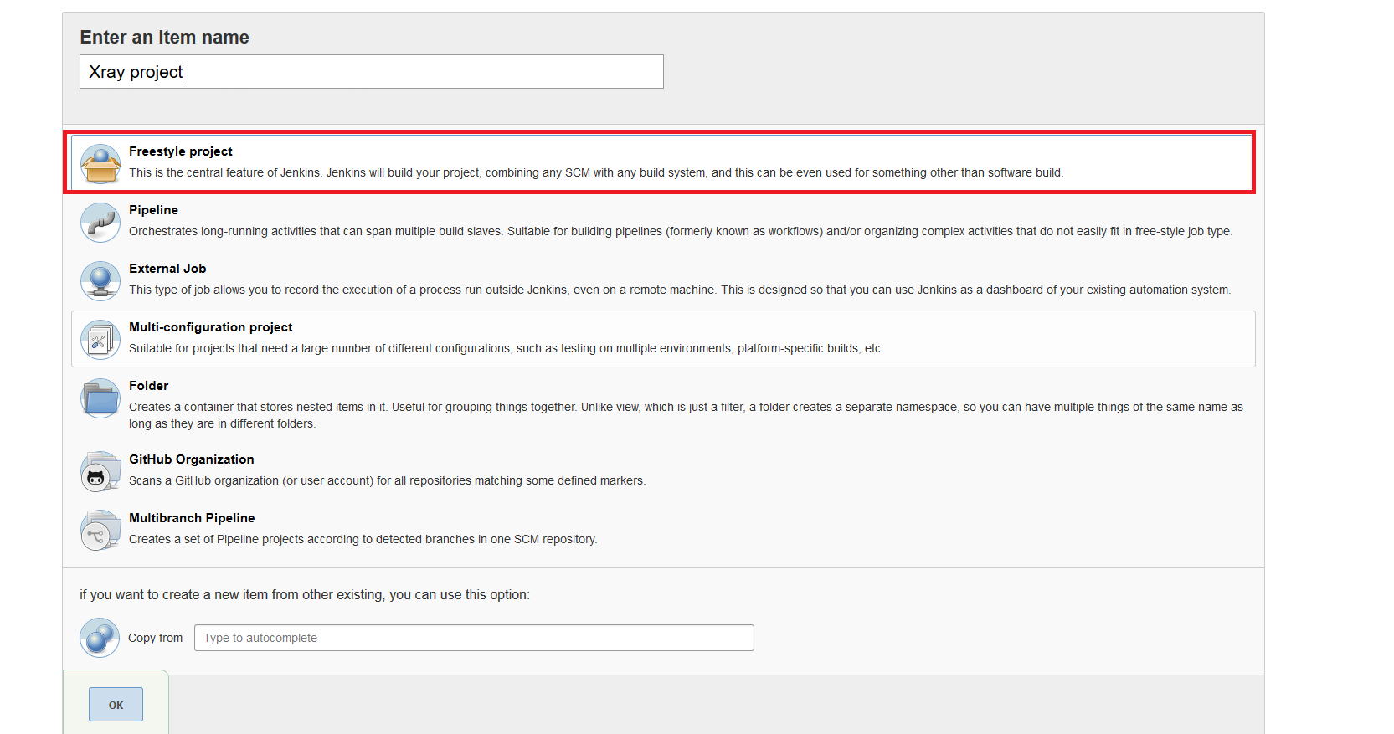
Task: Click the External Job monitor icon
Action: click(100, 280)
